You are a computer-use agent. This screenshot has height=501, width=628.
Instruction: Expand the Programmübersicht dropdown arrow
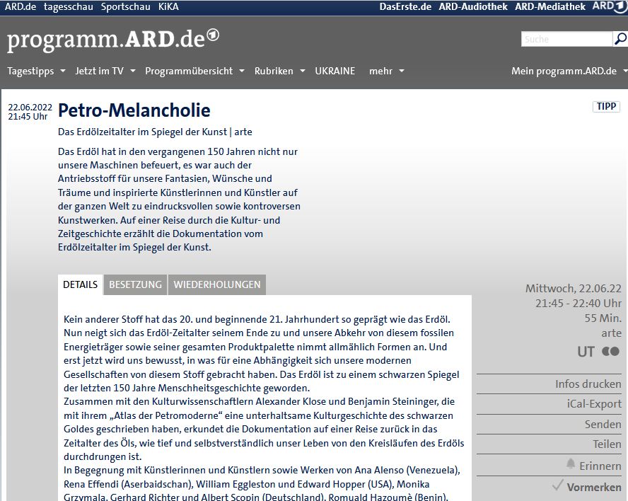242,71
